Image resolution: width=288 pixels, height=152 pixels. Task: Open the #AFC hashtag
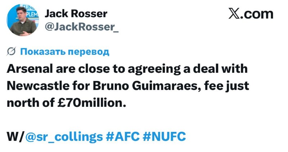coord(123,137)
